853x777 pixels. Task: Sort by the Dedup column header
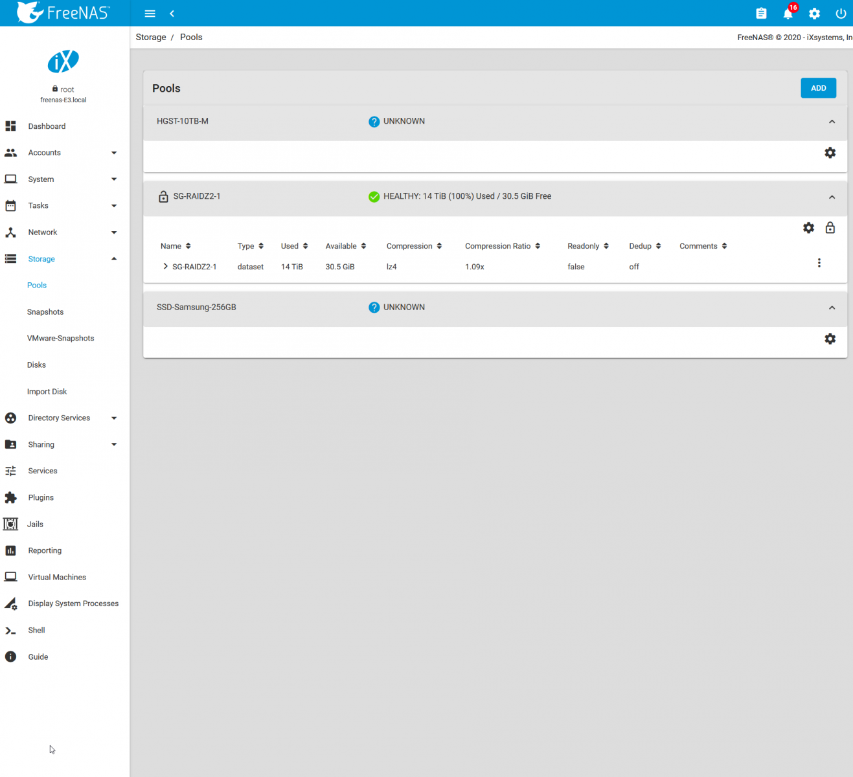tap(645, 246)
